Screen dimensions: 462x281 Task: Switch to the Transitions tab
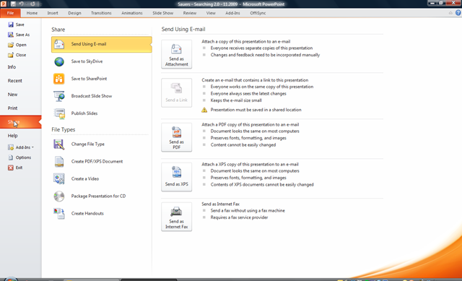pyautogui.click(x=101, y=13)
